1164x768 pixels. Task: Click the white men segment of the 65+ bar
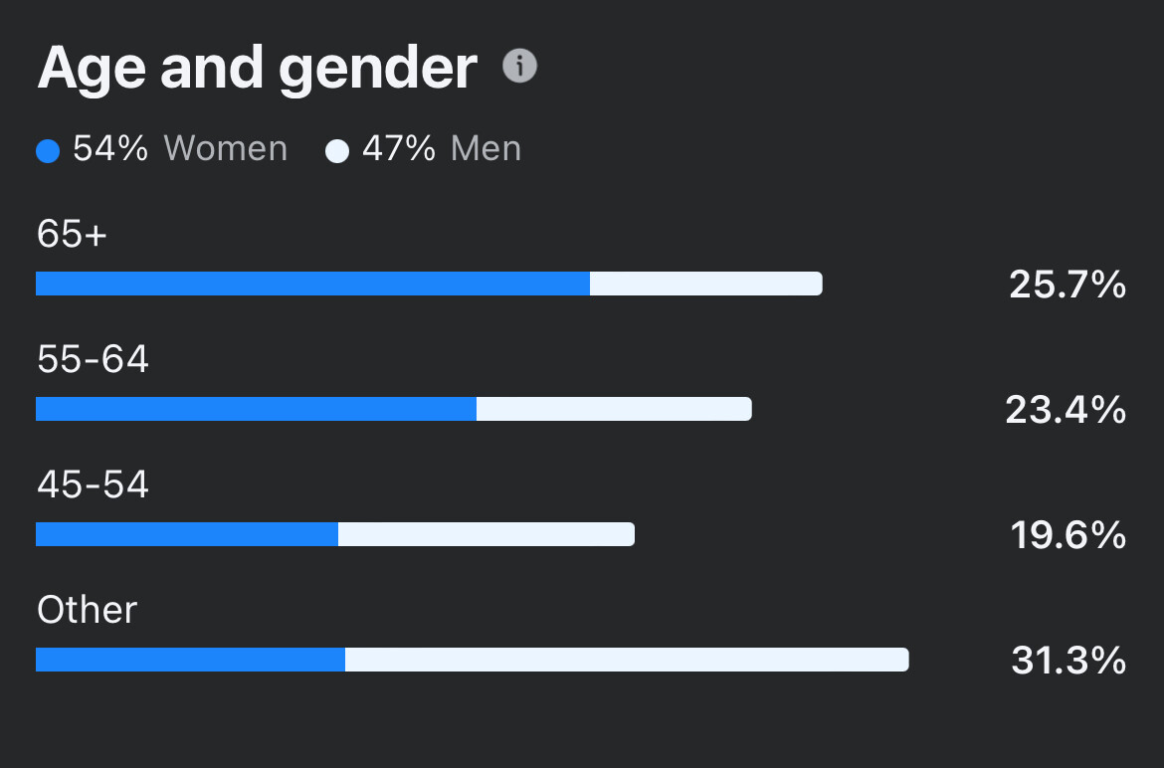coord(705,284)
